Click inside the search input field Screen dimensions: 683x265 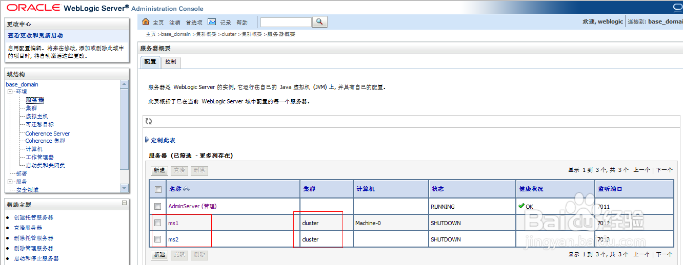286,22
